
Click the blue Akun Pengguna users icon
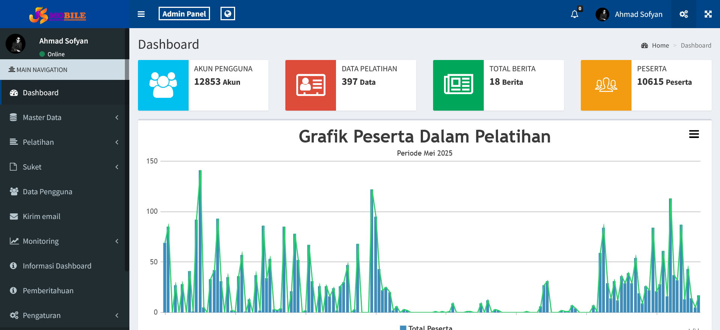[163, 85]
